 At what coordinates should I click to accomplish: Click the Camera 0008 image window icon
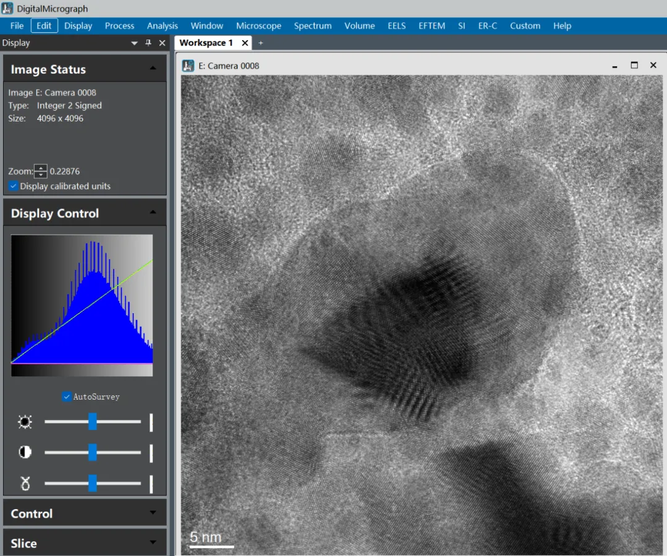(188, 65)
